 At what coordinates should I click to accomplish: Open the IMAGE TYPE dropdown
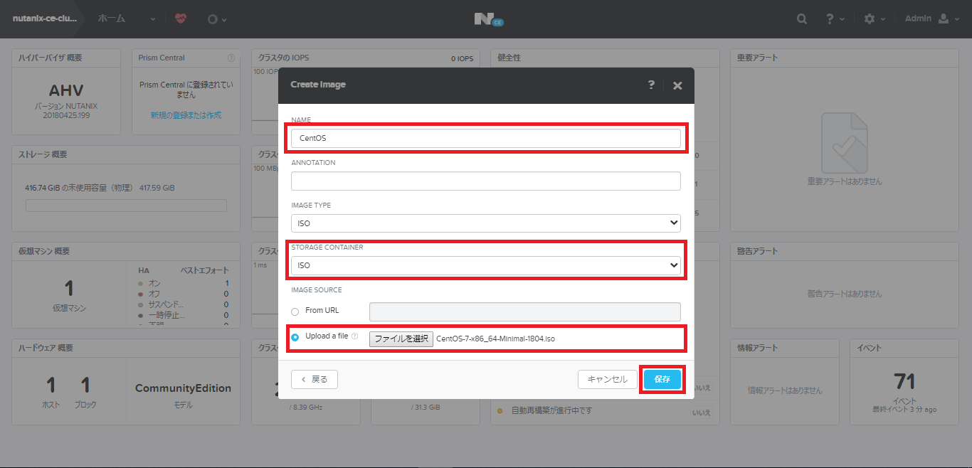pos(486,223)
